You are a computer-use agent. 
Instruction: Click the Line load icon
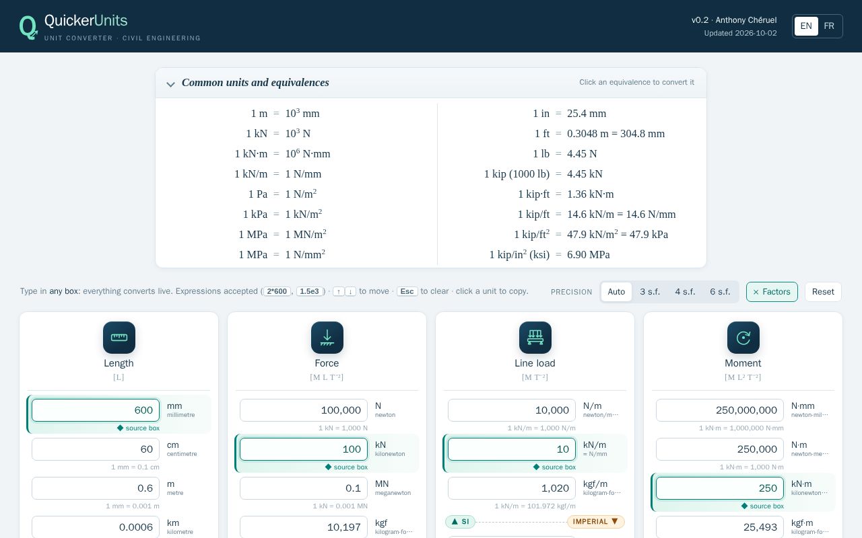pos(535,338)
